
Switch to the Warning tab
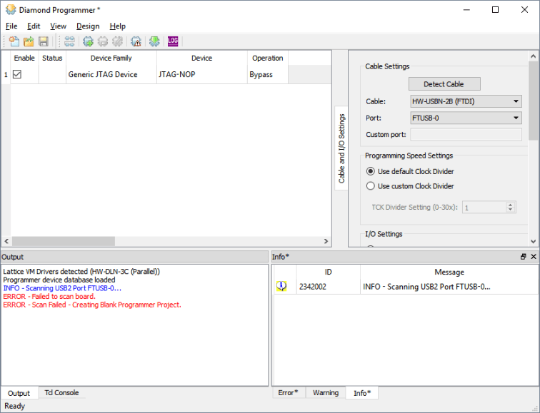pos(326,392)
